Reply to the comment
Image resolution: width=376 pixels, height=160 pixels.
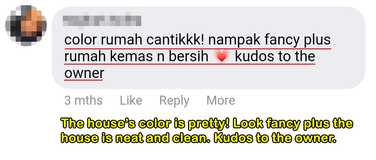(x=174, y=101)
